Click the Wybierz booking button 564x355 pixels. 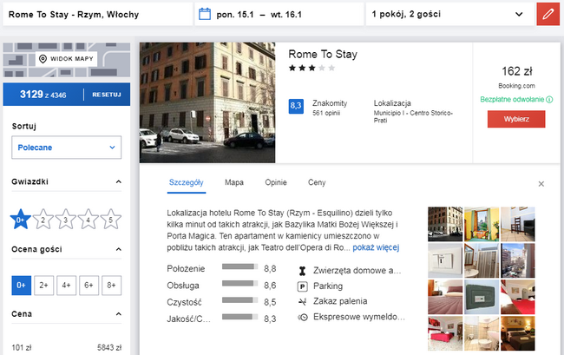(516, 119)
